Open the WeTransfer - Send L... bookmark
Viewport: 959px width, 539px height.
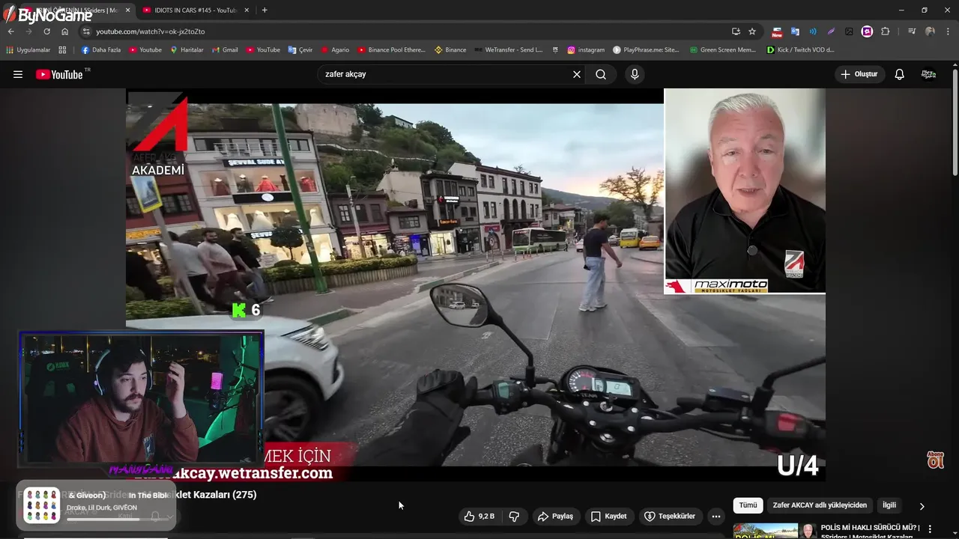click(508, 50)
